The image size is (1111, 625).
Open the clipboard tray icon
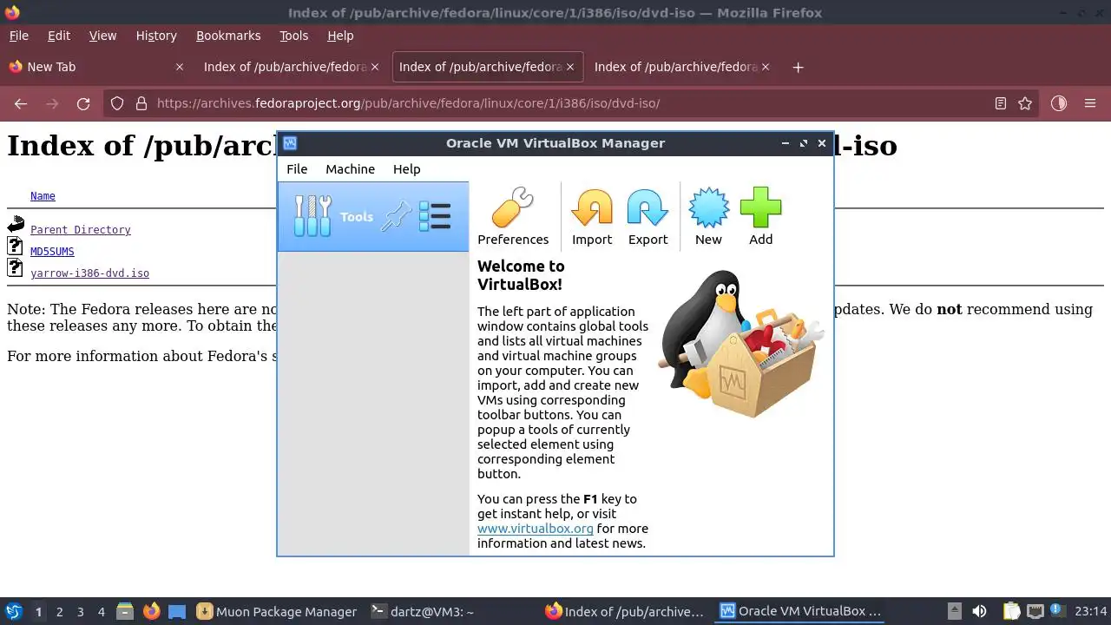tap(1011, 611)
